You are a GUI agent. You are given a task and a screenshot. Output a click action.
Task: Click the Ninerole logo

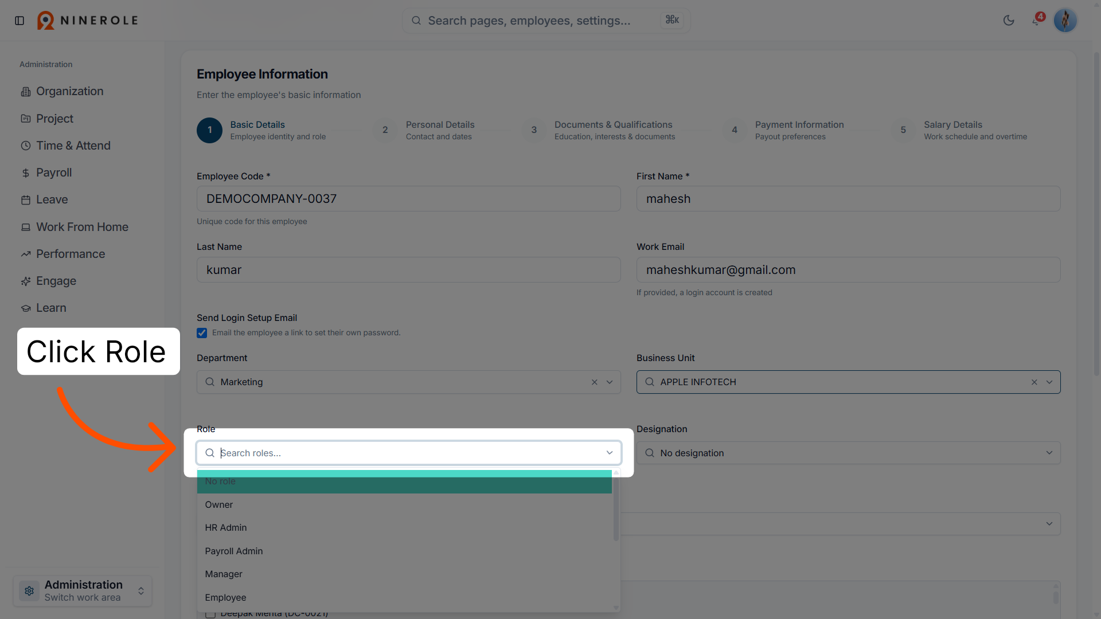(x=88, y=21)
